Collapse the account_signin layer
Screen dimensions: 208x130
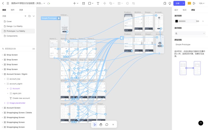(5, 84)
